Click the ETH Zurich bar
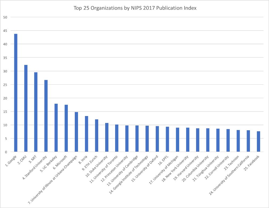This screenshot has width=269, height=208. pos(97,136)
